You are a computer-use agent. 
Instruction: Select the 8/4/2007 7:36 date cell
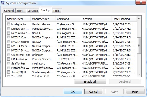pos(124,24)
